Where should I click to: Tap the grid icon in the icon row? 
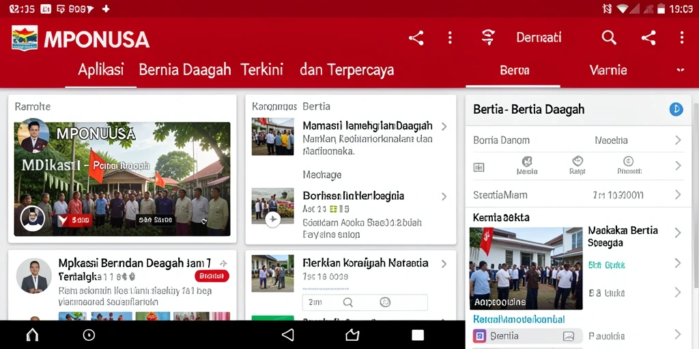click(x=479, y=168)
